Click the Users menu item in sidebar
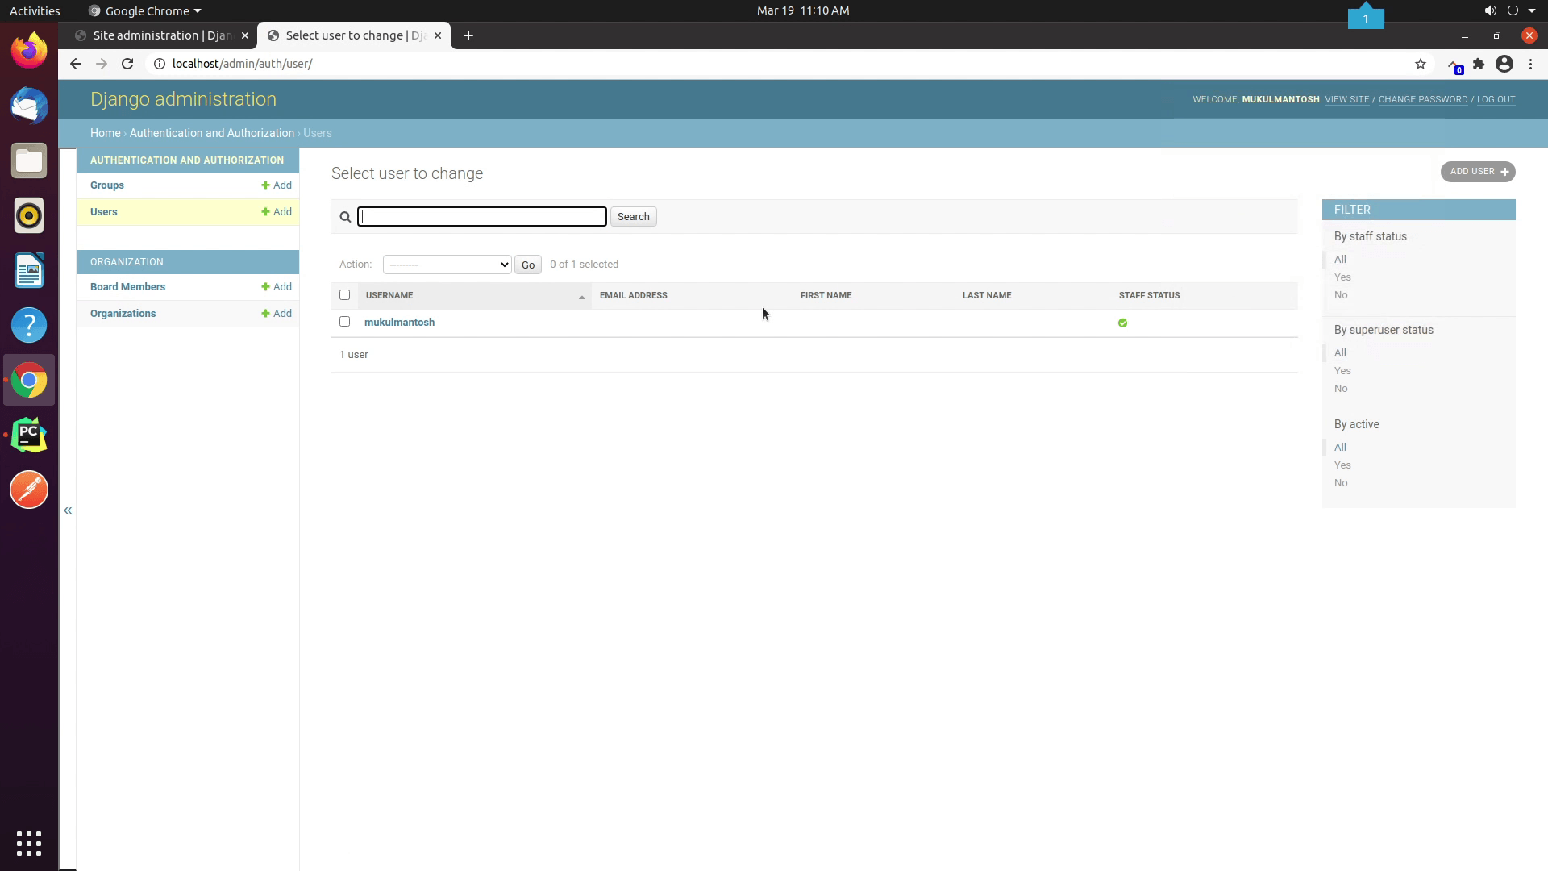 (103, 210)
